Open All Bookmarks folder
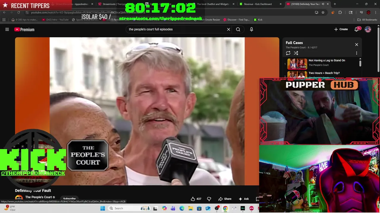 (367, 20)
